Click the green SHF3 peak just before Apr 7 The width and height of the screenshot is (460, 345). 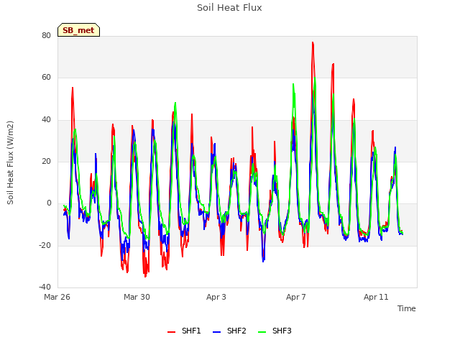point(293,85)
